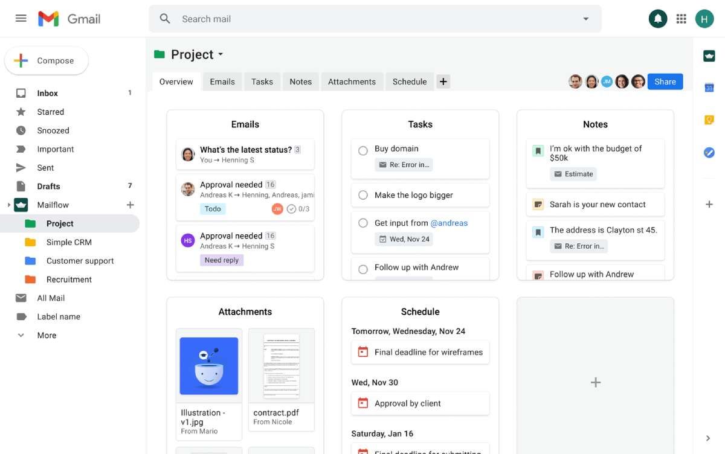Click the Compose button

(47, 60)
